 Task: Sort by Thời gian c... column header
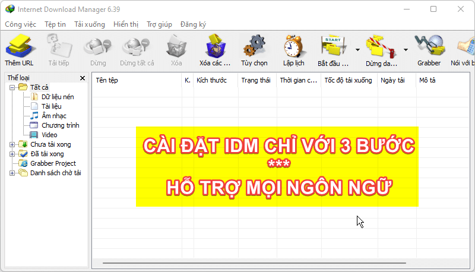tap(299, 80)
